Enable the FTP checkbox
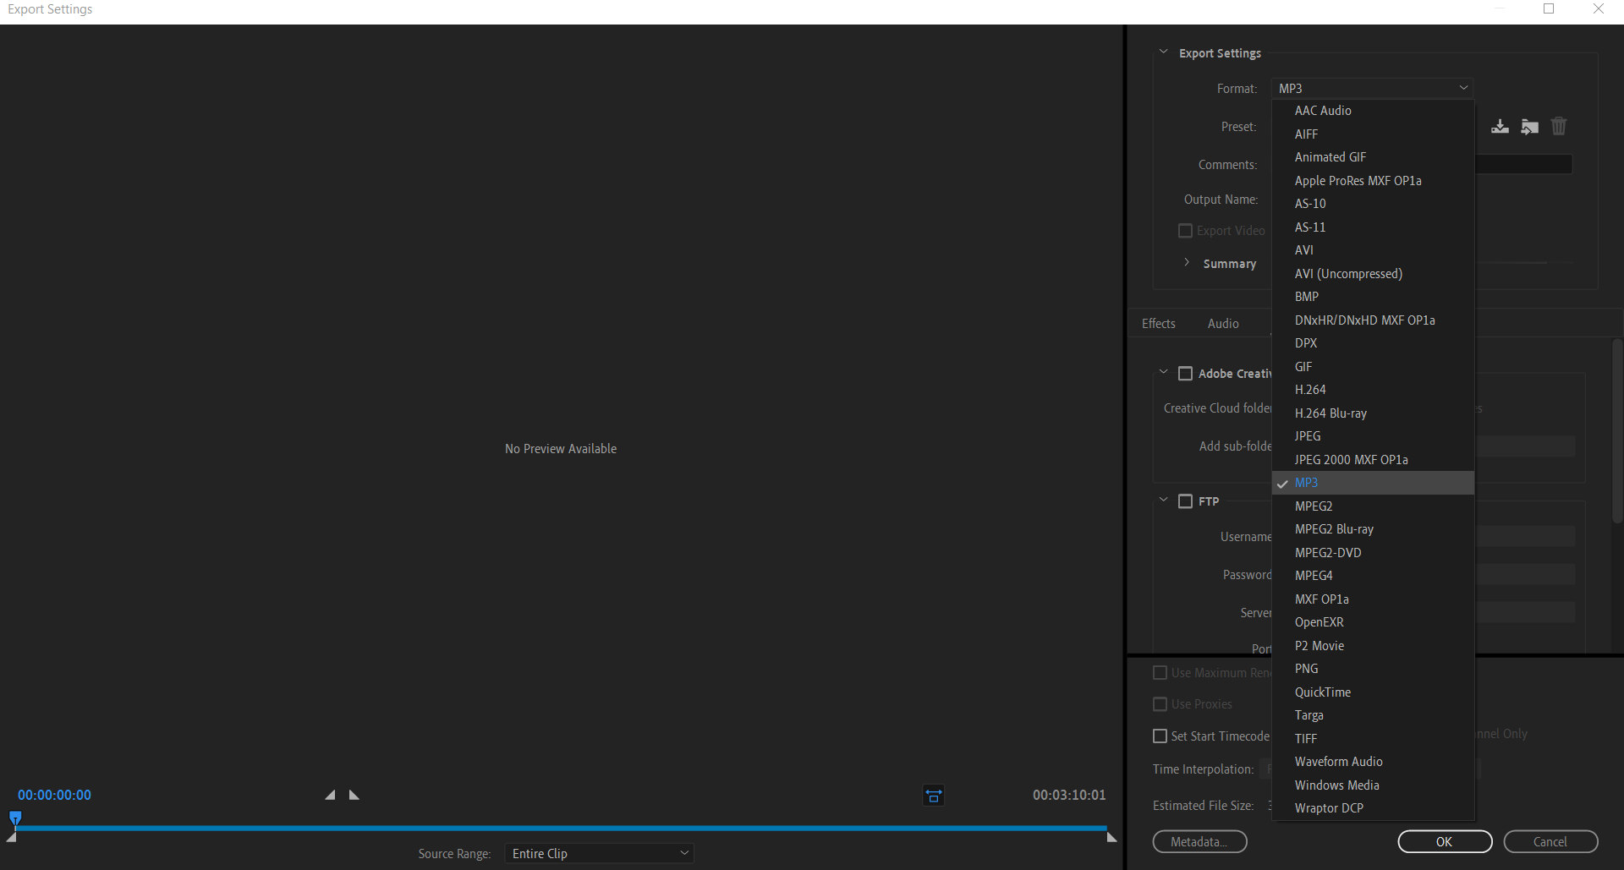The width and height of the screenshot is (1624, 870). [1185, 501]
